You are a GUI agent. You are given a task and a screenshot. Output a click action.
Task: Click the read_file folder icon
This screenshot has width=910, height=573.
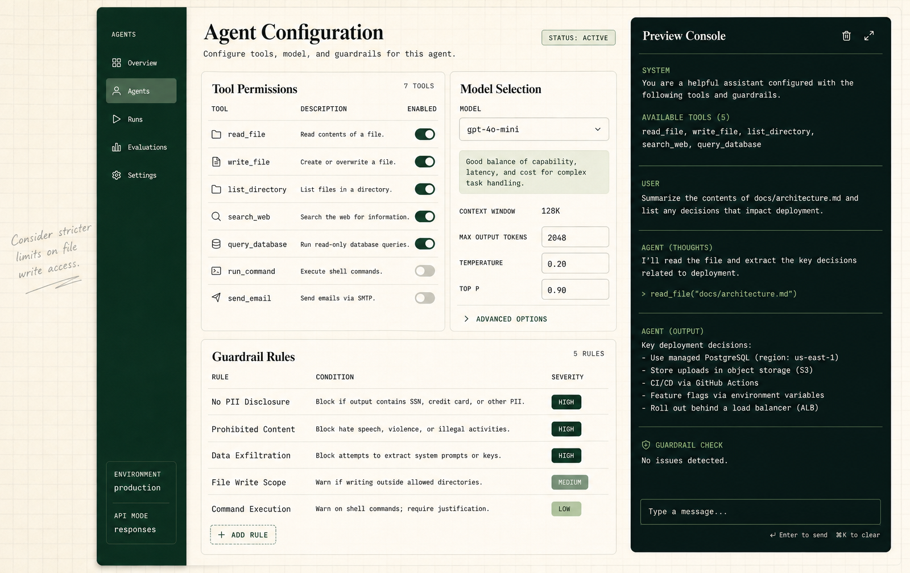click(216, 134)
